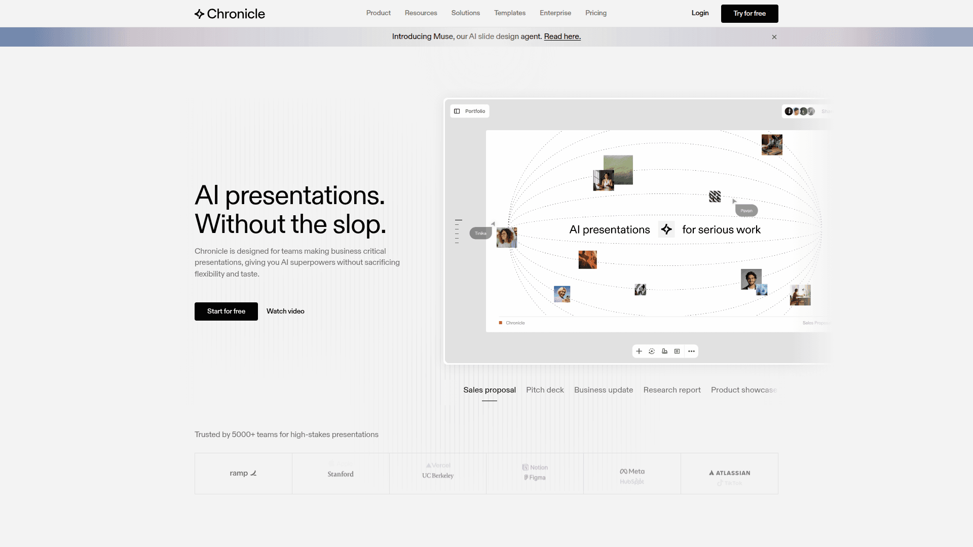Click the plus icon in slide toolbar

pos(639,351)
